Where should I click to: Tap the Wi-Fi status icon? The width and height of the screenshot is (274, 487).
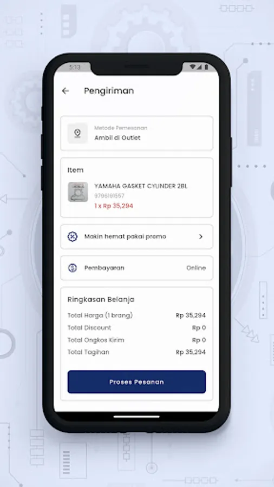point(193,67)
